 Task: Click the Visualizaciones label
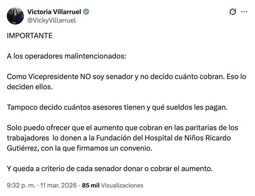coord(122,185)
